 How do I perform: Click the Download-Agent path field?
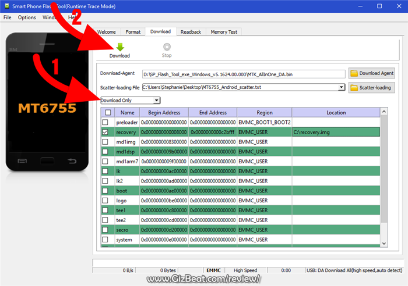[244, 74]
